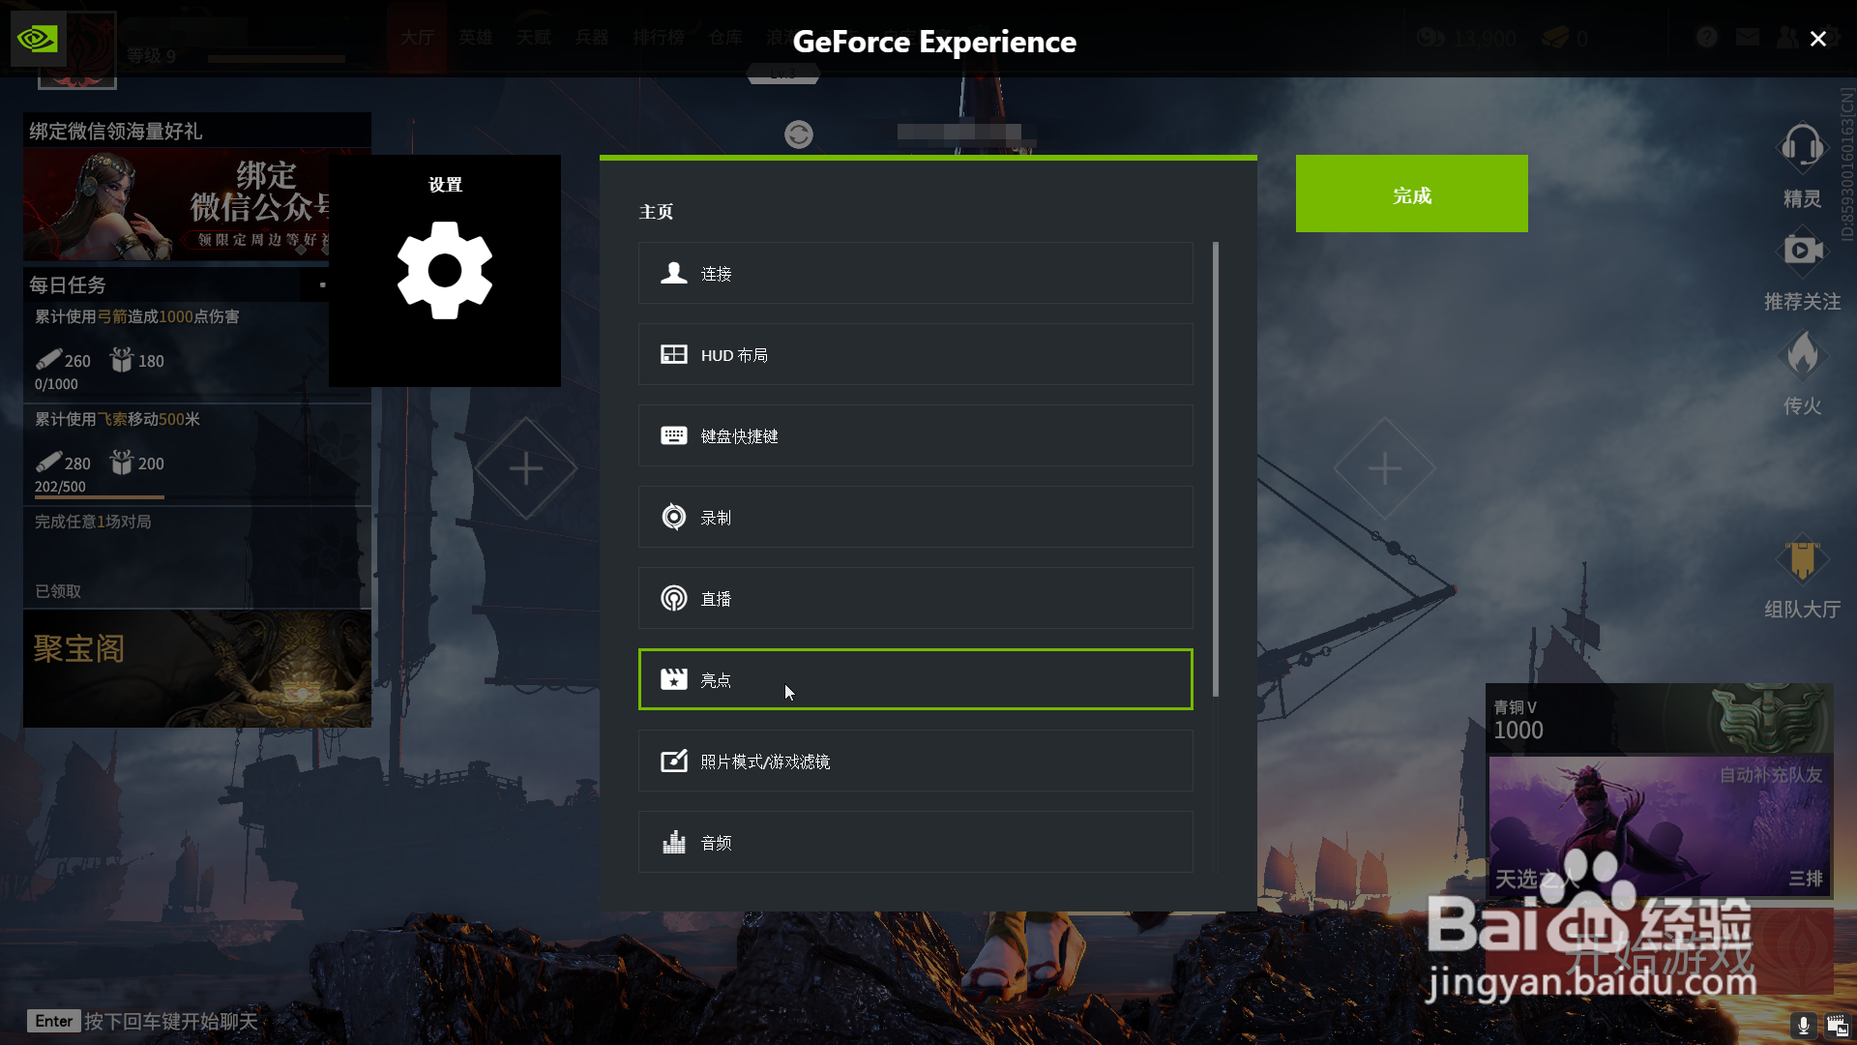The image size is (1857, 1045).
Task: Click the help question icon in the game's top bar
Action: click(x=1706, y=37)
